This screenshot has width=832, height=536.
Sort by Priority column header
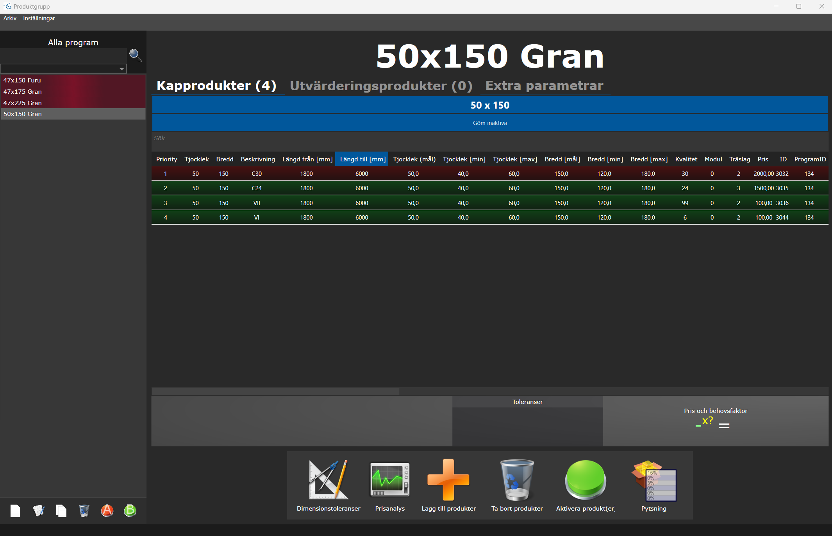pyautogui.click(x=166, y=159)
